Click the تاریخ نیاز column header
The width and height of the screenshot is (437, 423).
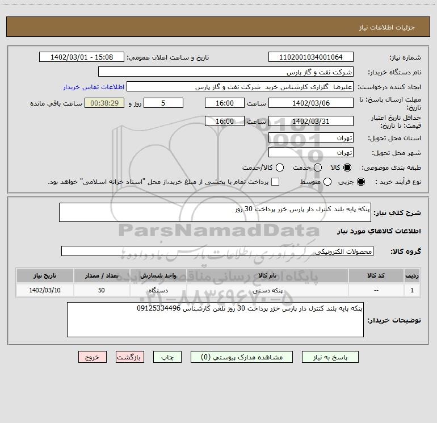[x=45, y=276]
